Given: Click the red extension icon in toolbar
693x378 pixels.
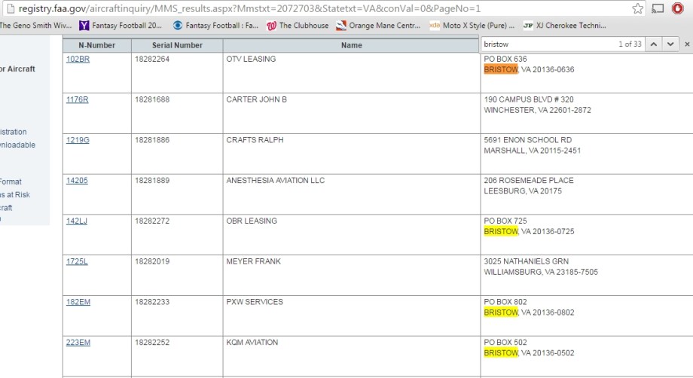Looking at the screenshot, I should [x=678, y=8].
